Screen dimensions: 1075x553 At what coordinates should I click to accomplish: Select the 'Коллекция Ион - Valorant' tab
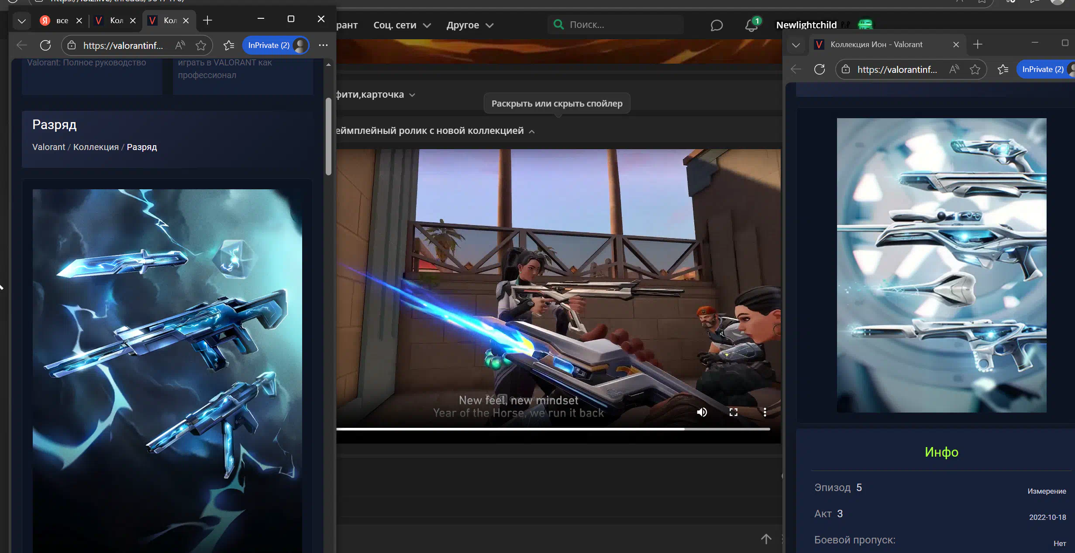(x=876, y=44)
